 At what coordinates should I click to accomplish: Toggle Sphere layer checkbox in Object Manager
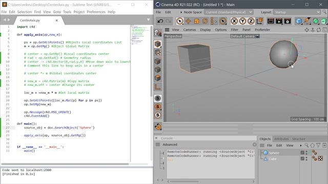tap(302, 153)
